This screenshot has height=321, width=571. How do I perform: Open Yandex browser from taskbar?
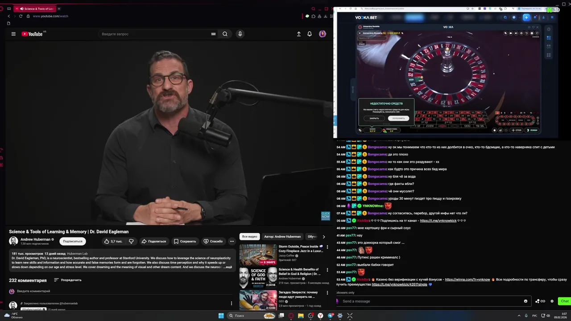tap(320, 316)
